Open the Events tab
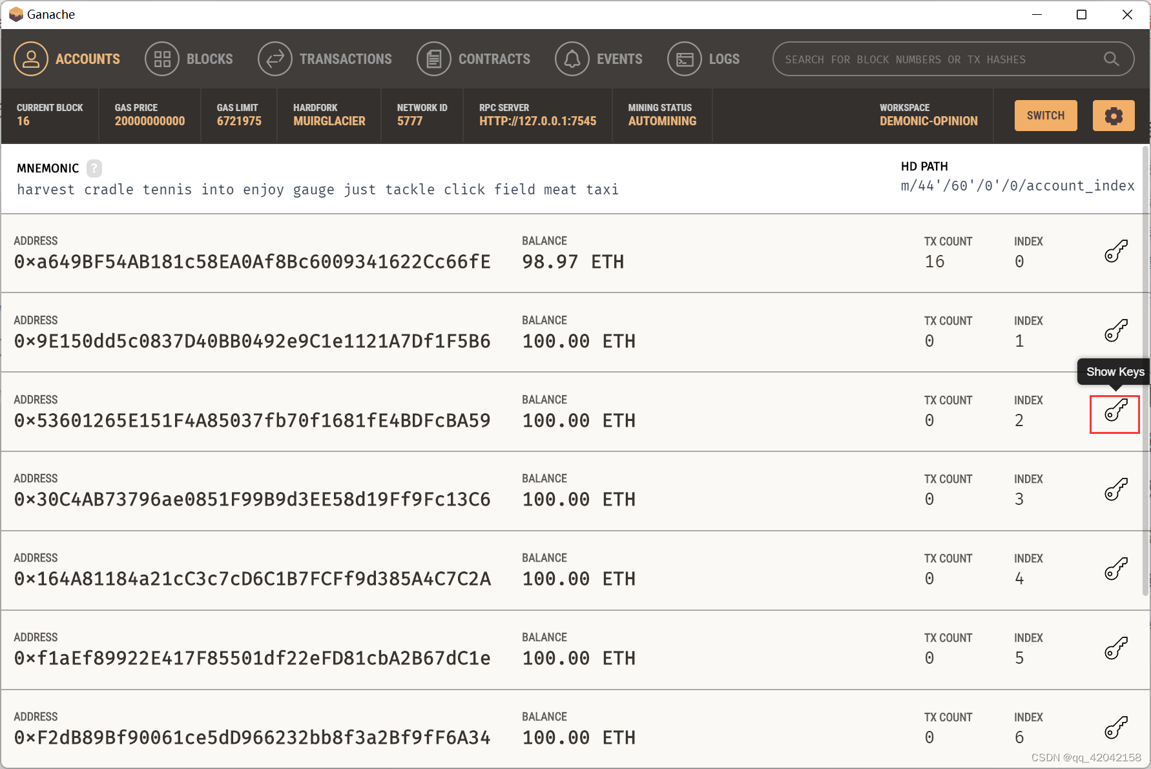 pos(599,59)
